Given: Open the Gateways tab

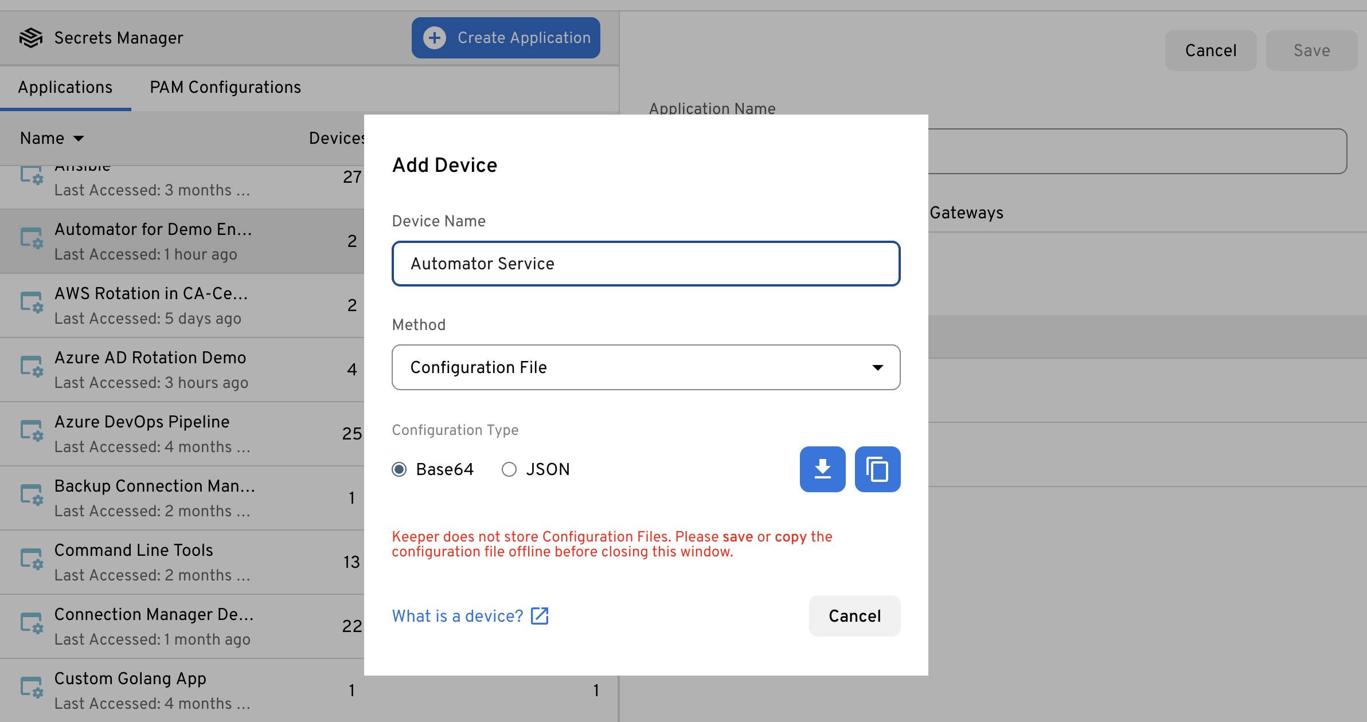Looking at the screenshot, I should point(966,213).
